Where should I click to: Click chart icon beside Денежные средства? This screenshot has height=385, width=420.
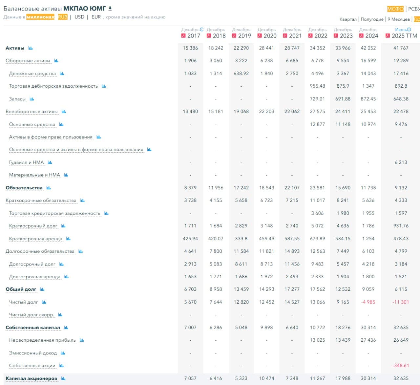(62, 74)
